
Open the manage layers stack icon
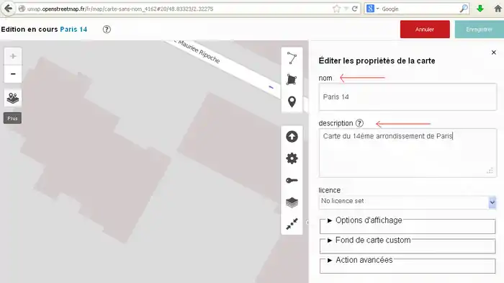[292, 202]
